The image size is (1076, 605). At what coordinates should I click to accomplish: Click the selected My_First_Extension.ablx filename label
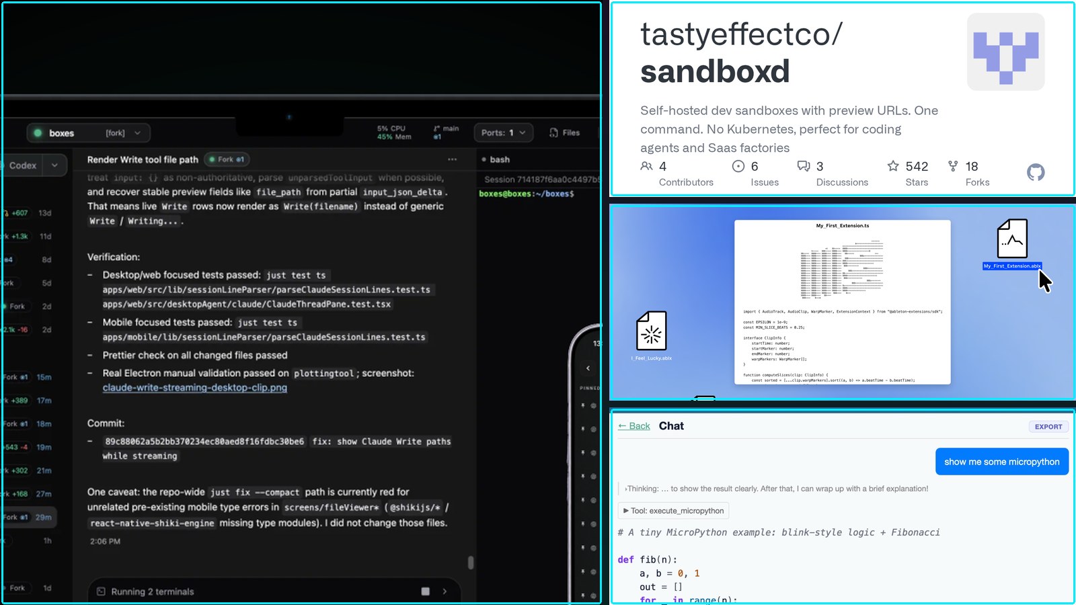tap(1012, 266)
